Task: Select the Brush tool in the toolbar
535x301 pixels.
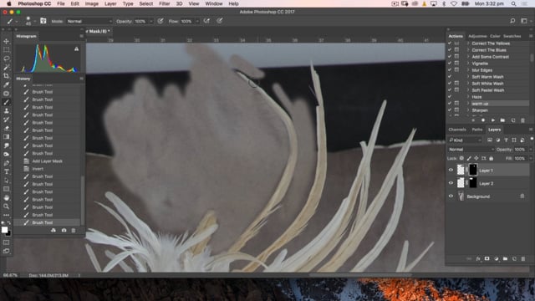Action: [x=6, y=102]
